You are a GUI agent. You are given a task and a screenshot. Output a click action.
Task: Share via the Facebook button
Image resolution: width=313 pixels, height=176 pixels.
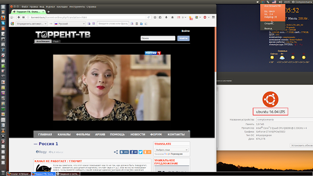point(134,152)
